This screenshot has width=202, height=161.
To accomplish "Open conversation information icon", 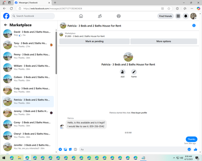I will pyautogui.click(x=194, y=25).
